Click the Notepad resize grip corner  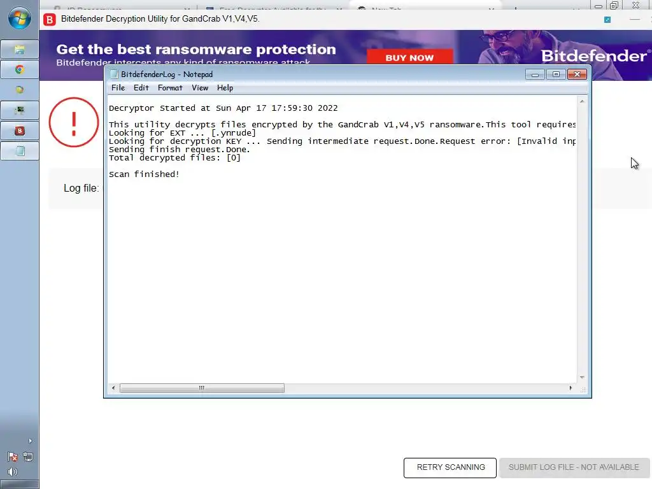coord(583,390)
